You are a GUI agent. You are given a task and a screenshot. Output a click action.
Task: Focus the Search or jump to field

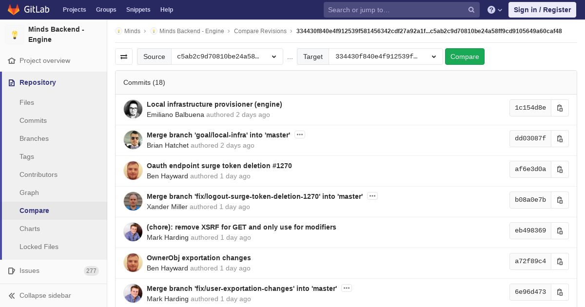pos(396,10)
